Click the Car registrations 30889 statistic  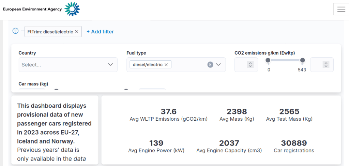(294, 146)
